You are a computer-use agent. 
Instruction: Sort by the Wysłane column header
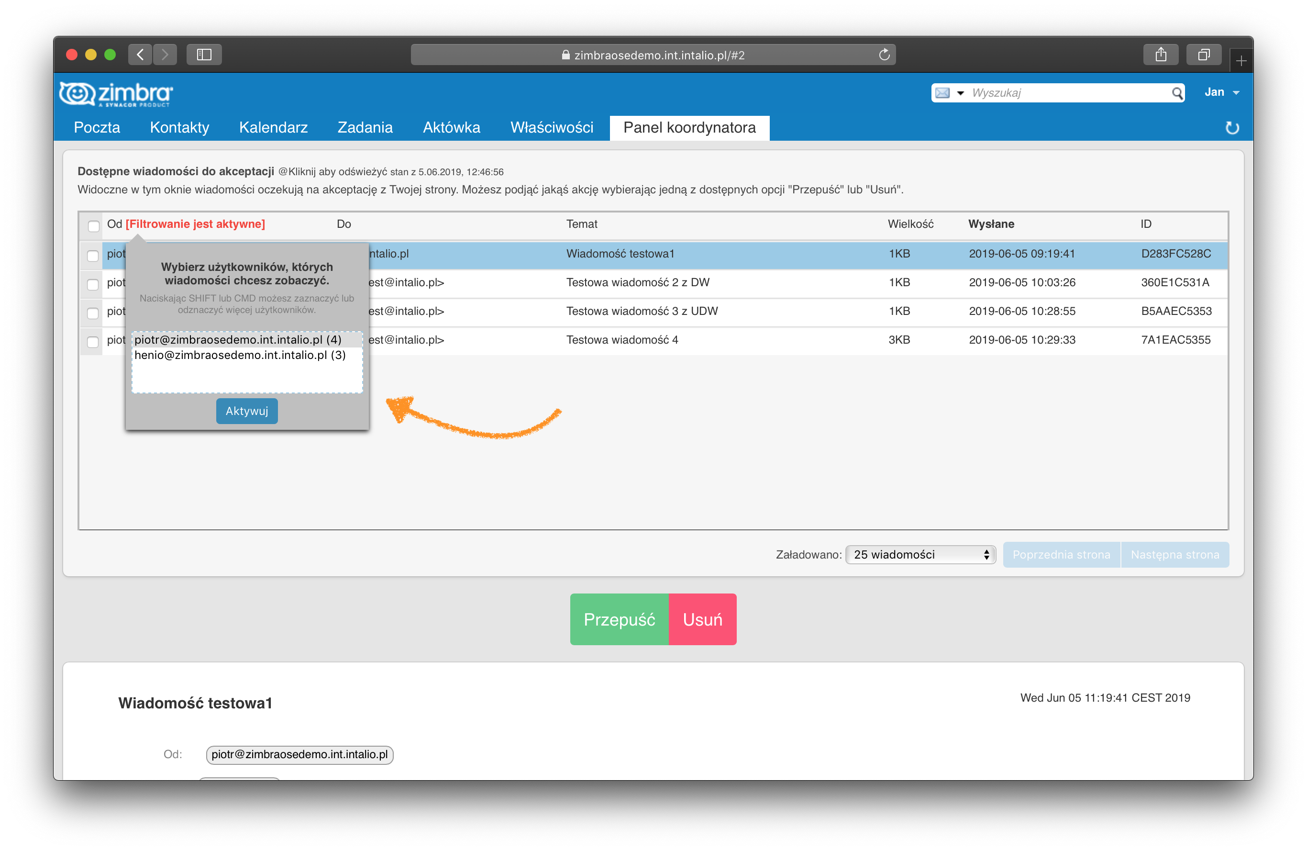991,224
